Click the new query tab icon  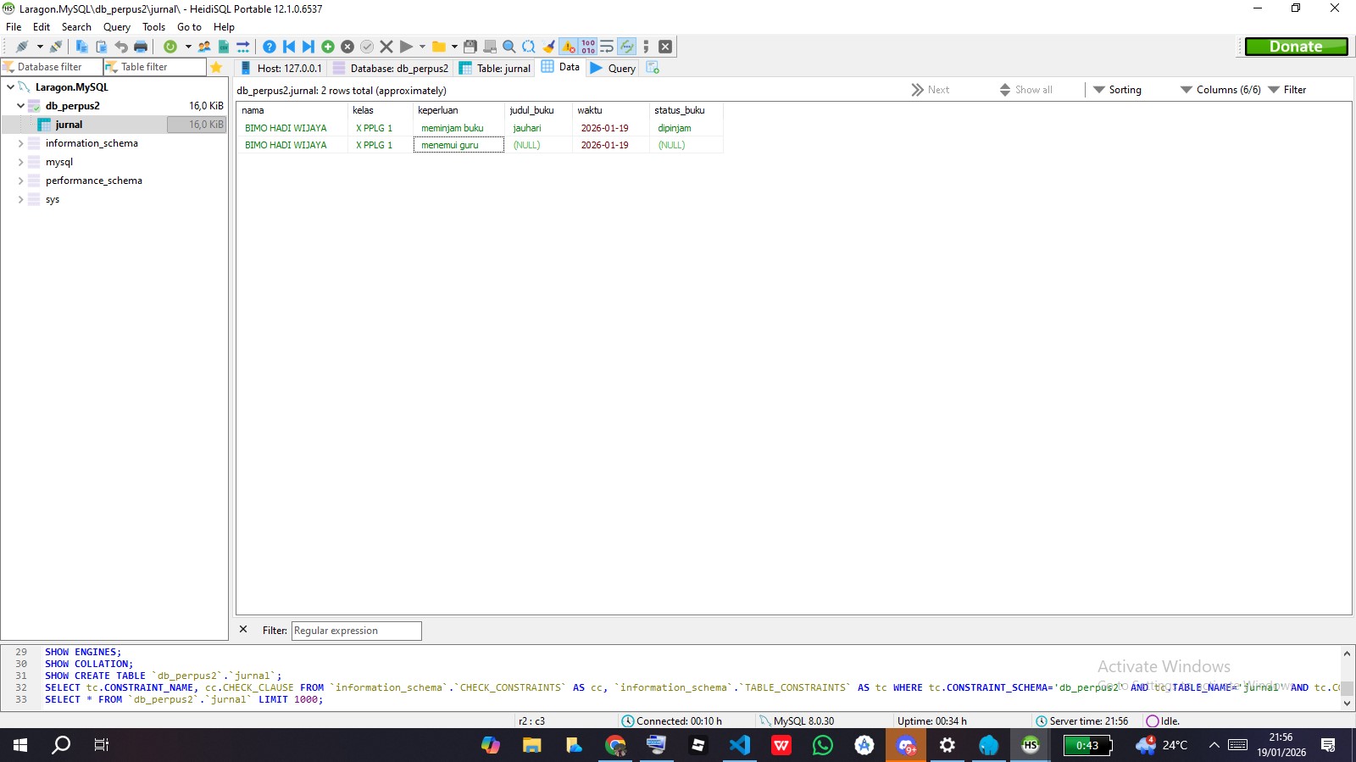(x=653, y=67)
